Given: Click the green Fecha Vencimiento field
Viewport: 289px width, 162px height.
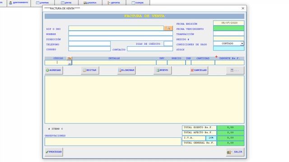Looking at the screenshot, I should click(228, 28).
